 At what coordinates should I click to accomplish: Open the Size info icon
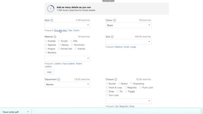point(112,37)
